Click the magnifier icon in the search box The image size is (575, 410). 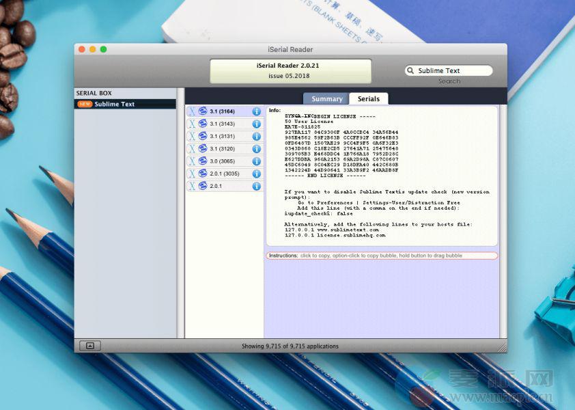coord(410,70)
